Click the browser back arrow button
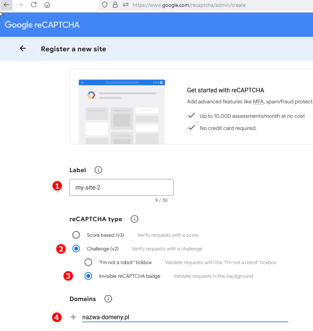The image size is (313, 331). click(6, 5)
